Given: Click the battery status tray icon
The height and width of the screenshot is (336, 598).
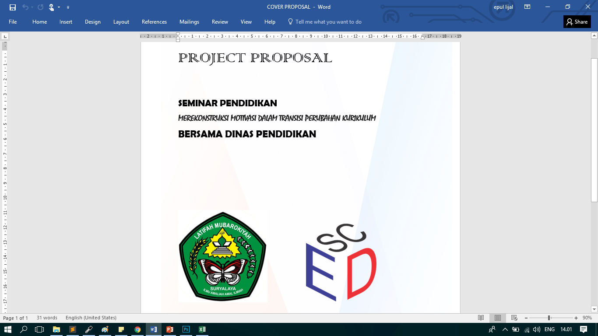Looking at the screenshot, I should pyautogui.click(x=516, y=329).
